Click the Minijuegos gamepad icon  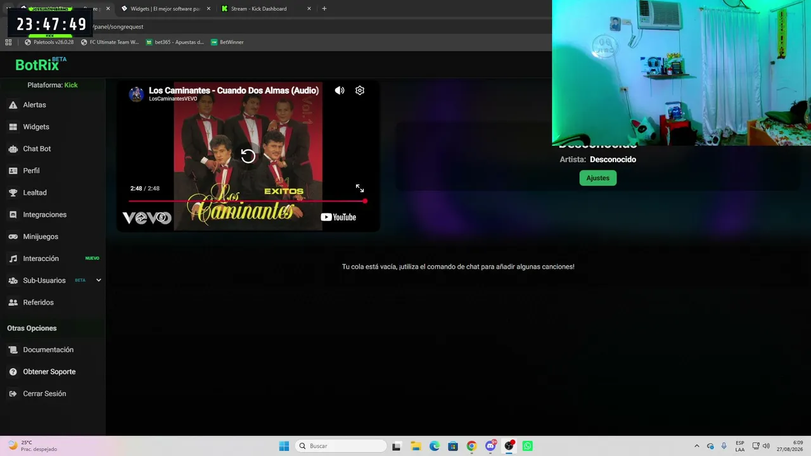(13, 237)
